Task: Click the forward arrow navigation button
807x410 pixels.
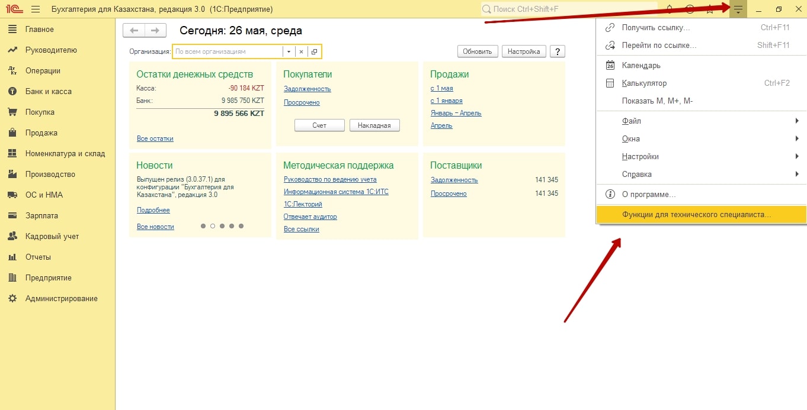Action: point(155,31)
